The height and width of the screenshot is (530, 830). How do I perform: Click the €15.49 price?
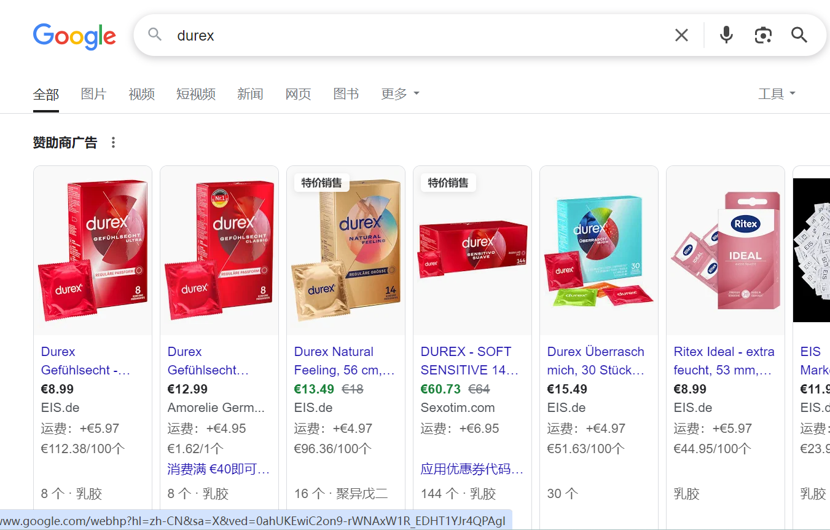[568, 389]
